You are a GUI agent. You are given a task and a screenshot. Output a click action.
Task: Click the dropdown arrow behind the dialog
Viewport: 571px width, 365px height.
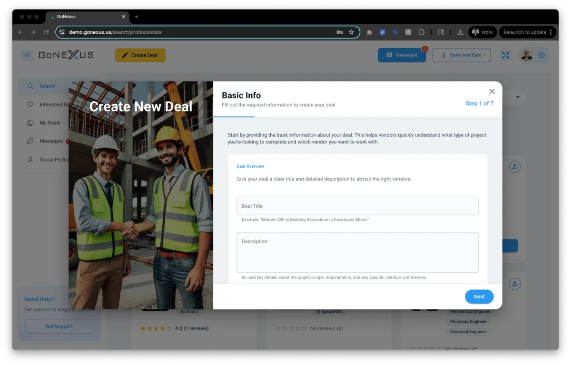(x=518, y=97)
